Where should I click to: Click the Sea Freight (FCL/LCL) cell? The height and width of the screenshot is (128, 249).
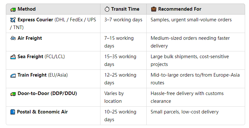(53, 60)
